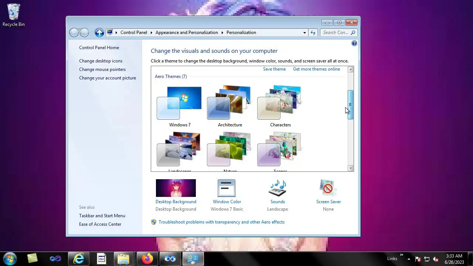Open the command window taskbar icon
Viewport: 473px width, 266px height.
101,259
